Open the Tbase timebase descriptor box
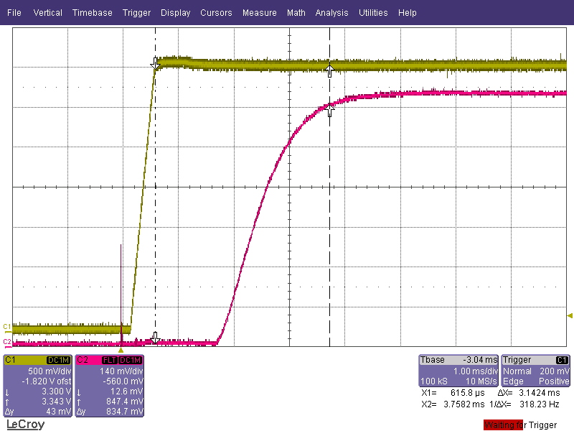 coord(458,371)
